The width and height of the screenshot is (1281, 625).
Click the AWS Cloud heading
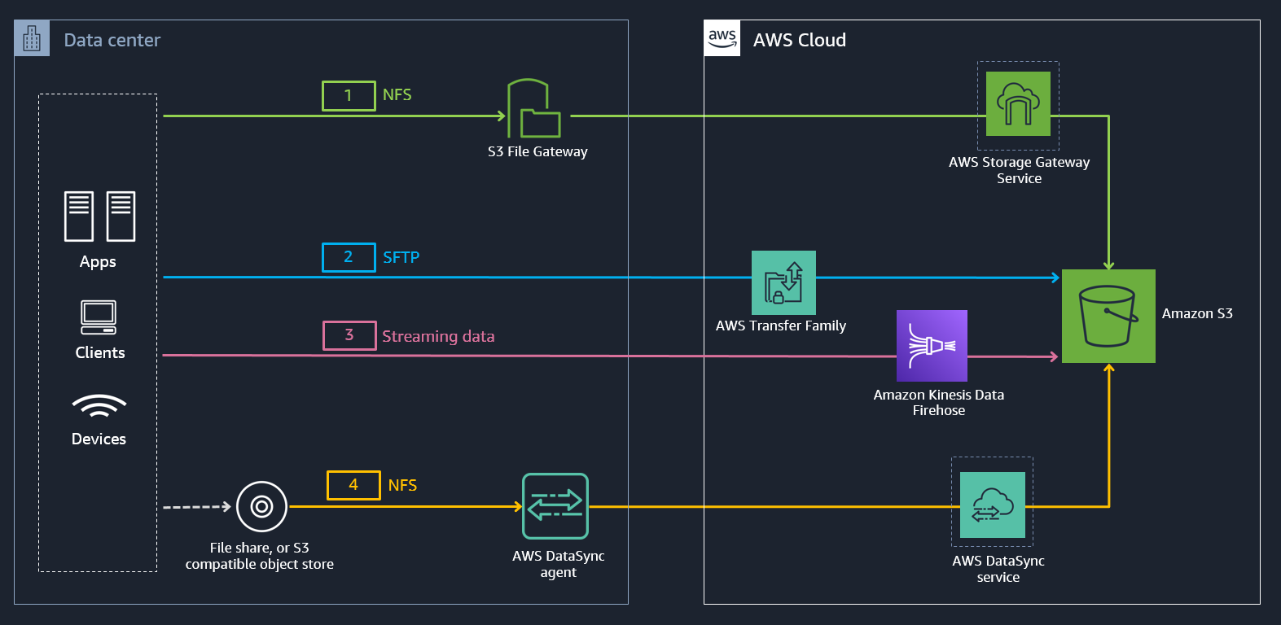coord(800,40)
